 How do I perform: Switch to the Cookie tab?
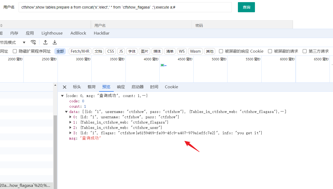tap(171, 87)
